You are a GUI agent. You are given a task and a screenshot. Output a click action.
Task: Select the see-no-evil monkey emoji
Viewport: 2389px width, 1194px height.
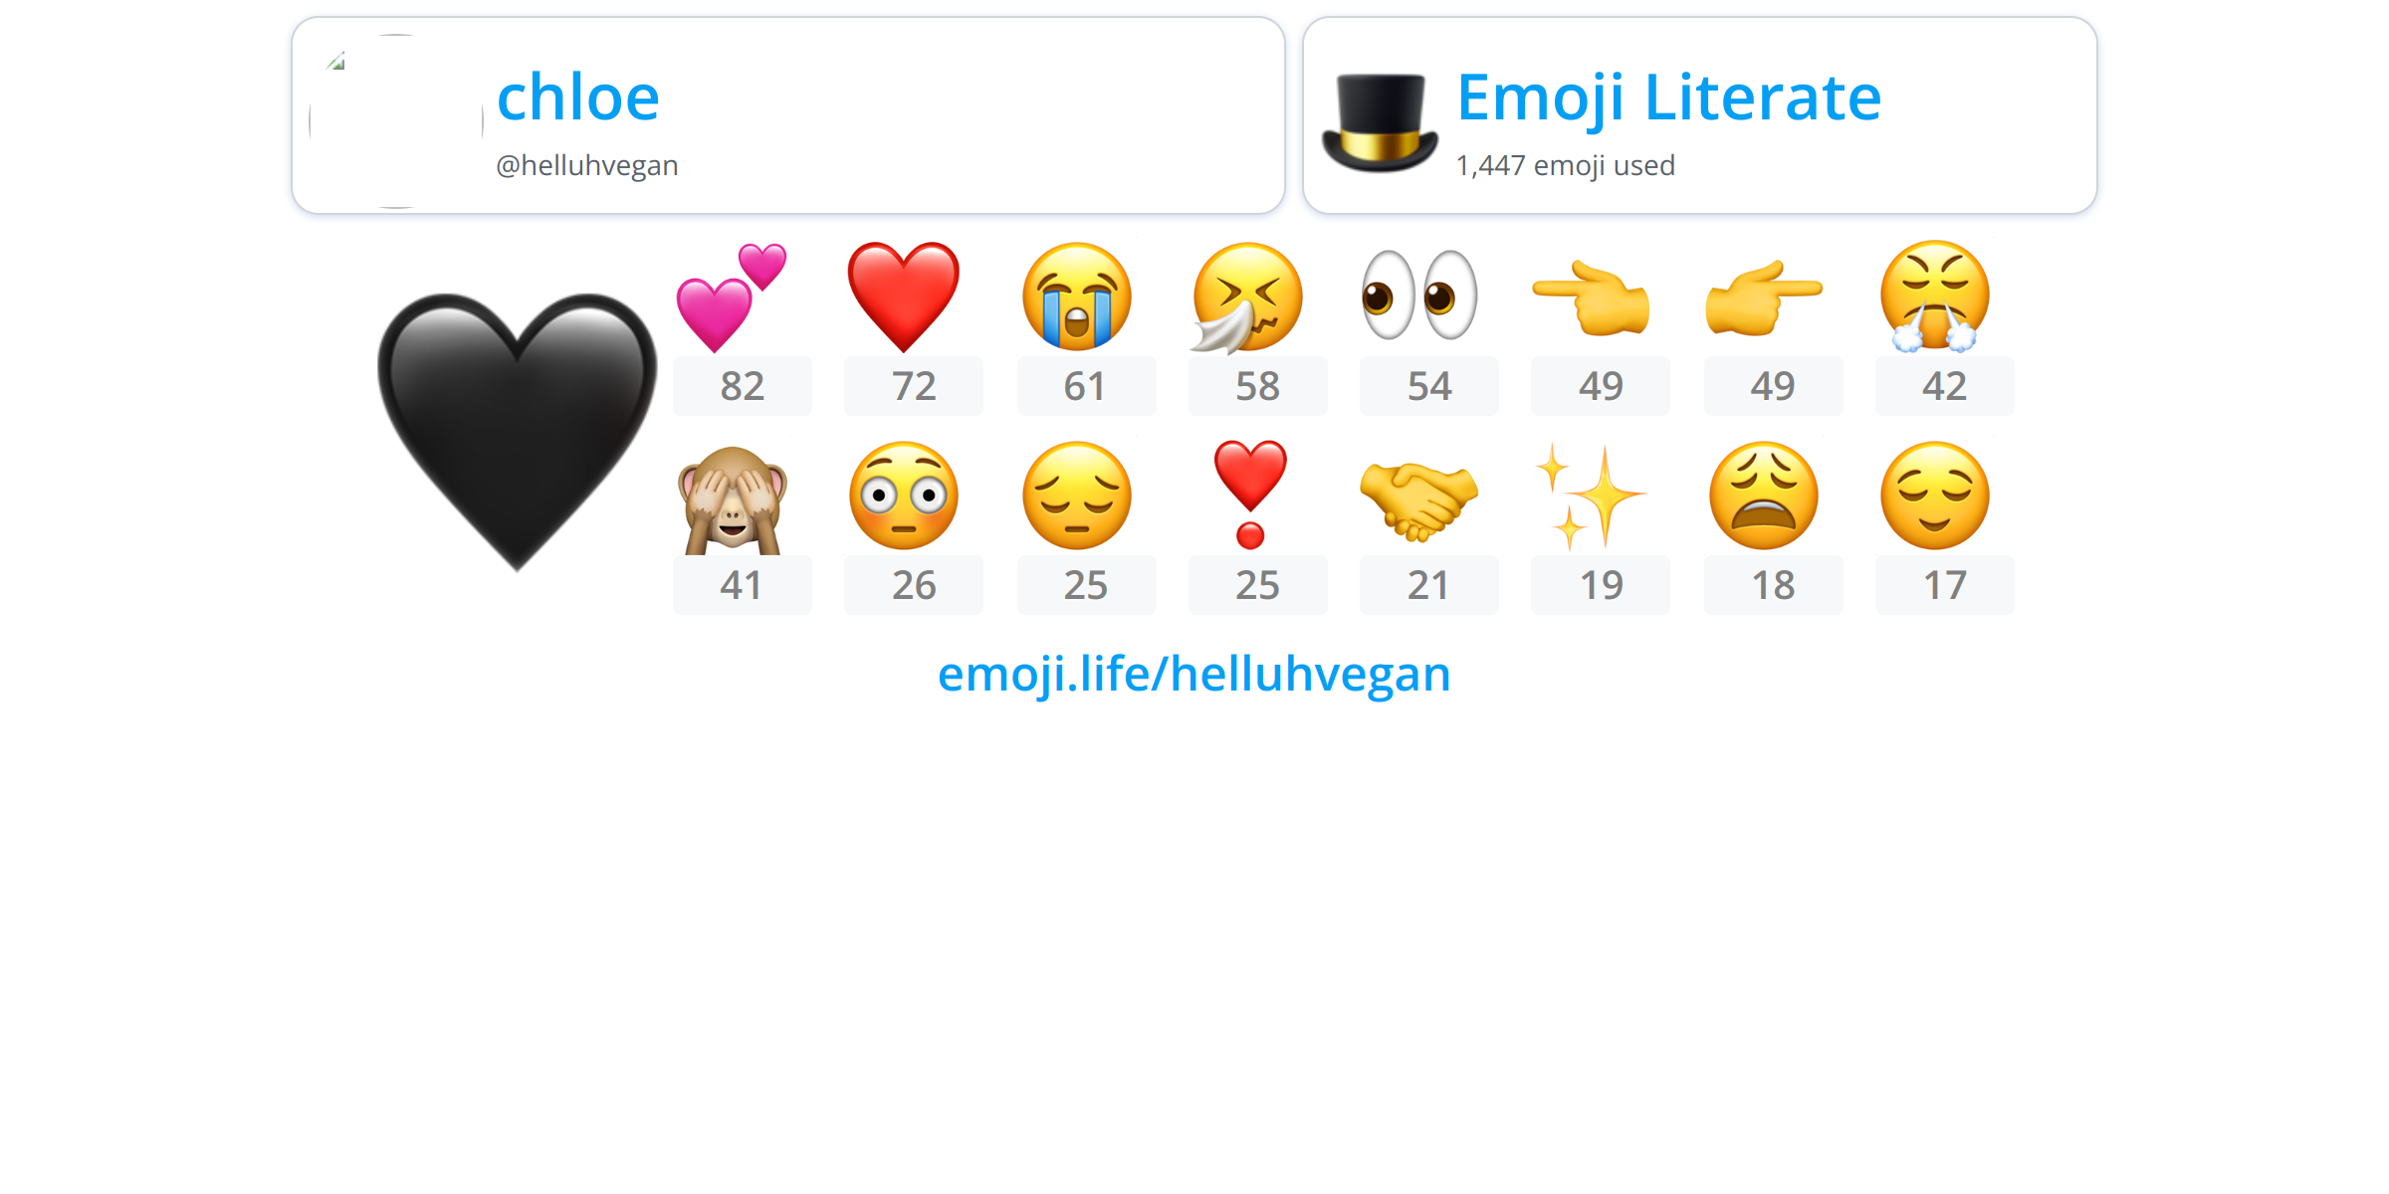coord(732,499)
